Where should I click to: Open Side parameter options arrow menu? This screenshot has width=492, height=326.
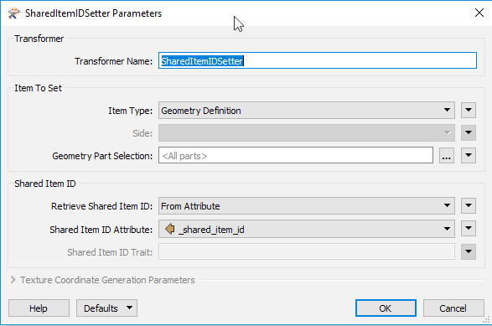(x=469, y=132)
